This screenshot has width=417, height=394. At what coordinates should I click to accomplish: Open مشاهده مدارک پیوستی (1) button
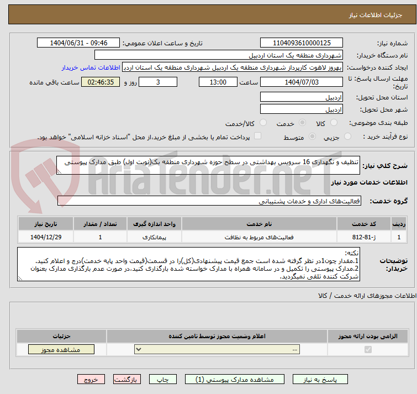tap(235, 380)
